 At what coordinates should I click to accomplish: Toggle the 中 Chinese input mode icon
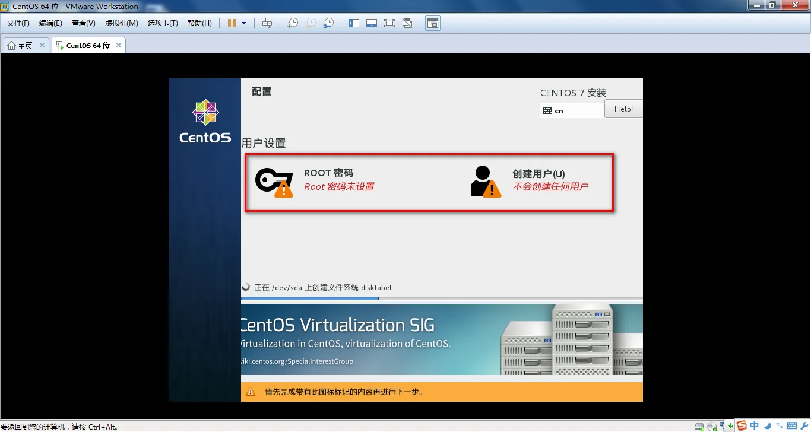pyautogui.click(x=754, y=425)
